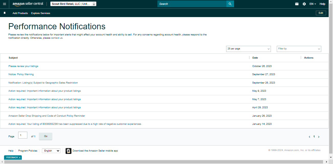Open the English language selector in footer
Screen dimensions: 333x164
point(51,151)
